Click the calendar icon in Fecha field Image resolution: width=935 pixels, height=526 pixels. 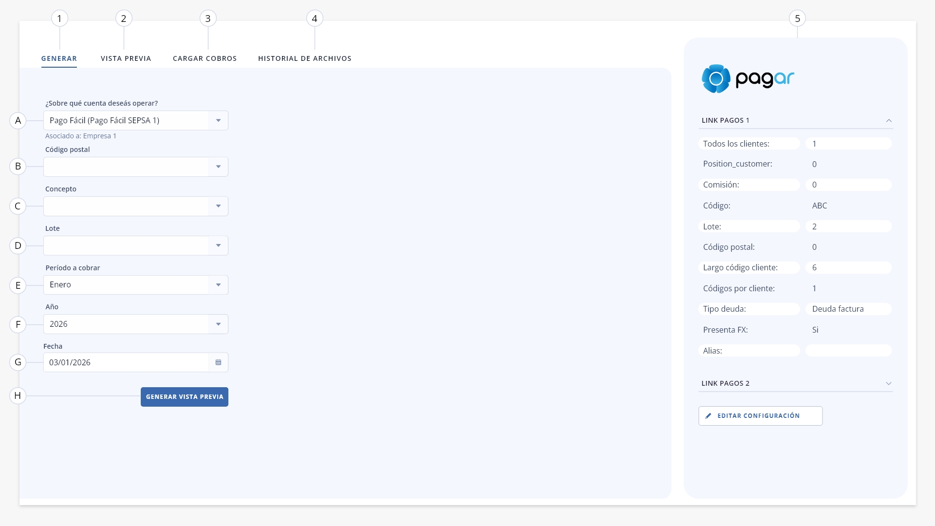point(218,362)
